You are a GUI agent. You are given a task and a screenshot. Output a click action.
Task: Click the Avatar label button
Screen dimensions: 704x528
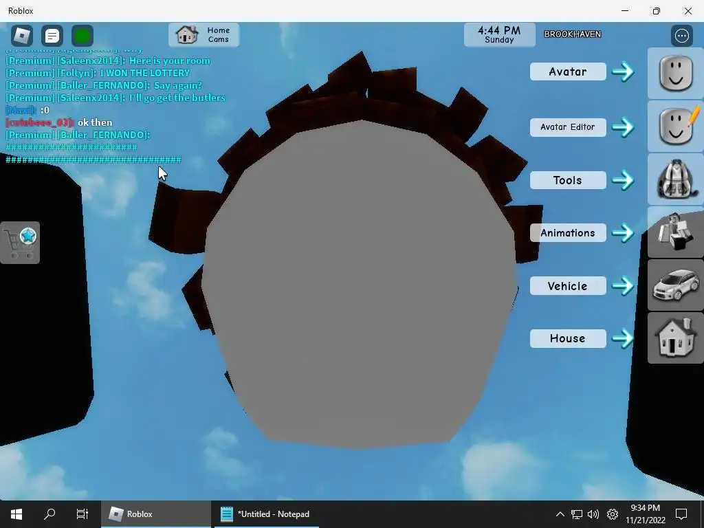point(568,71)
